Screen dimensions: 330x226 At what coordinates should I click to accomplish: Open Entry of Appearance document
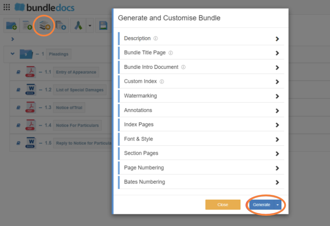pos(76,72)
